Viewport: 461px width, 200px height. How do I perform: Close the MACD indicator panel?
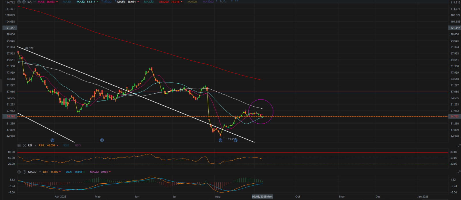(x=24, y=172)
